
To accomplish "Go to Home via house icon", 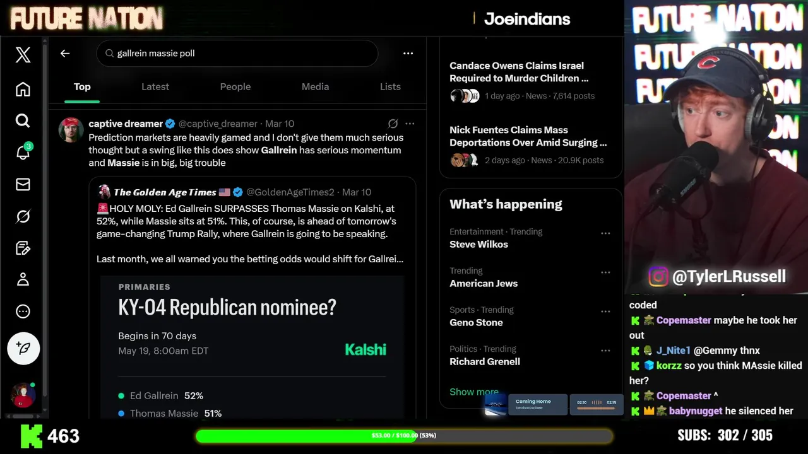I will click(x=23, y=89).
